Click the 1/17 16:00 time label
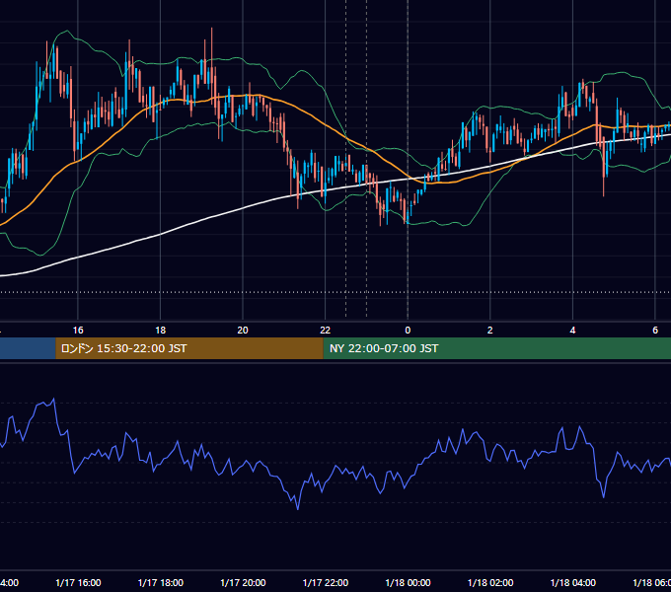Image resolution: width=671 pixels, height=592 pixels. [78, 582]
